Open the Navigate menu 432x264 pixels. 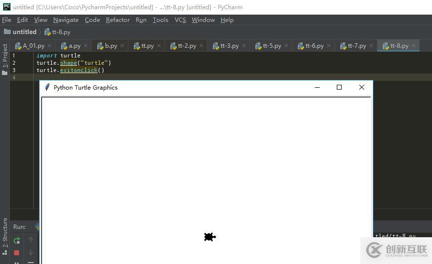click(66, 20)
